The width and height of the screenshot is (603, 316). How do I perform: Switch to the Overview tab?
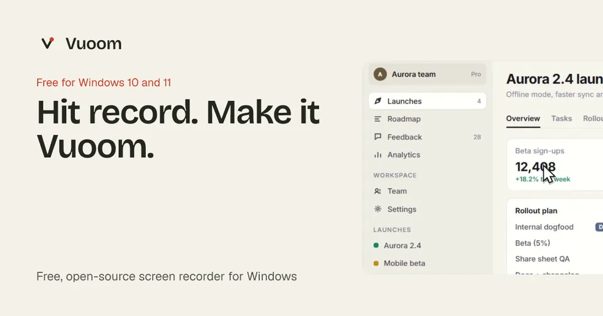pos(523,118)
